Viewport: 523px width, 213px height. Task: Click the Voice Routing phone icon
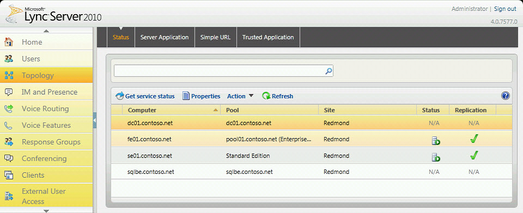click(9, 109)
